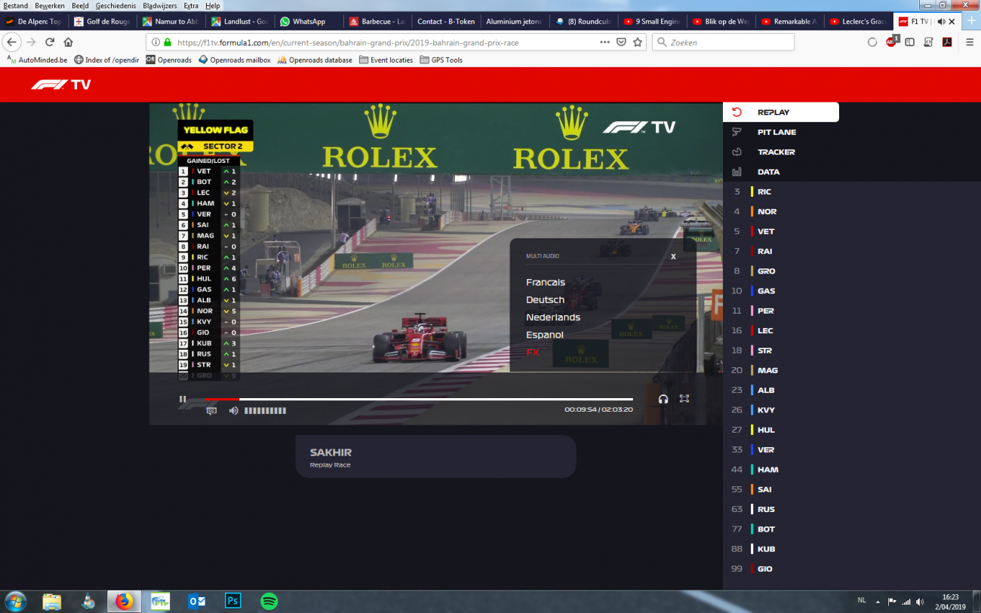Switch to the WhatsApp tab
981x613 pixels.
(308, 22)
